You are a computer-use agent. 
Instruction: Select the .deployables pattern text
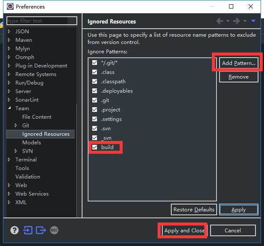117,91
